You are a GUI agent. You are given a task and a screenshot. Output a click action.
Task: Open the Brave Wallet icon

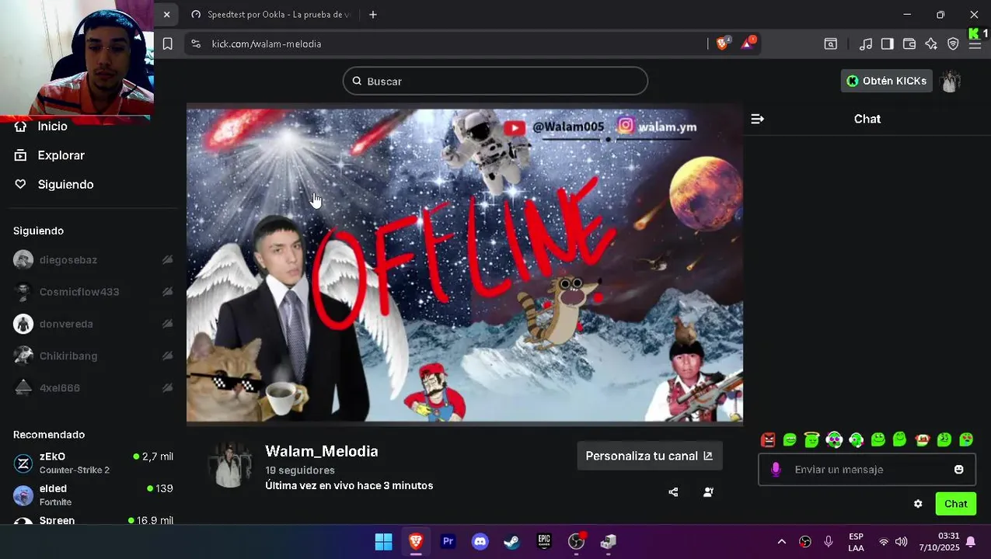(x=909, y=44)
